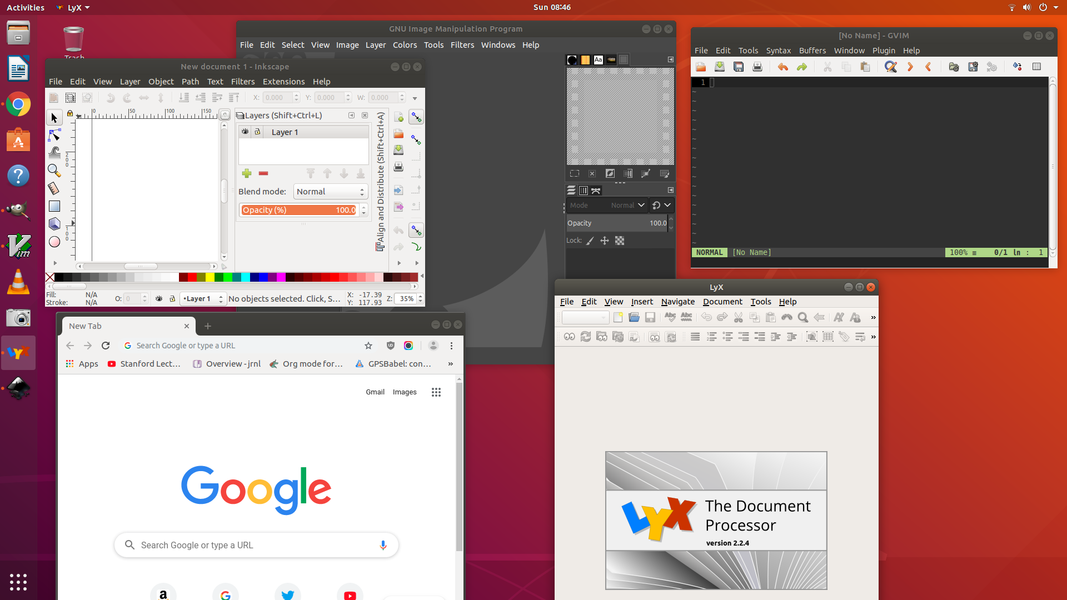
Task: Click the LyX new document icon
Action: point(618,317)
